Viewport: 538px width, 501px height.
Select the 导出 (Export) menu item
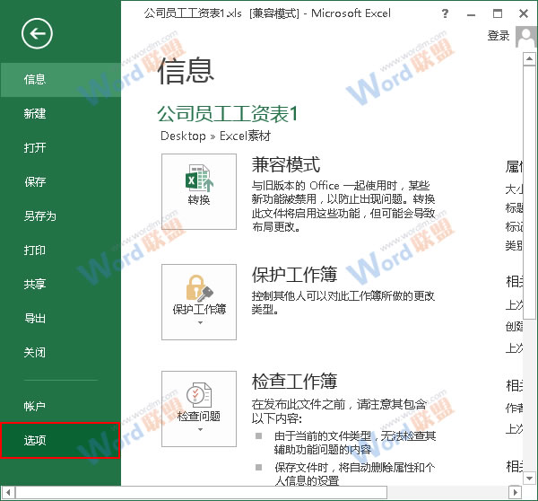60,318
